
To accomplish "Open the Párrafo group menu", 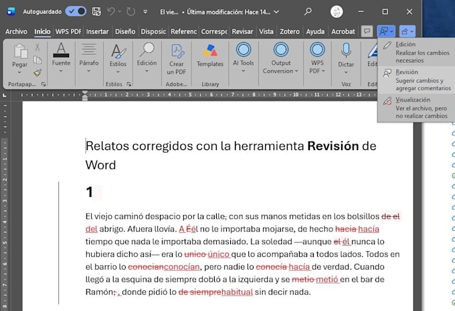I will [x=89, y=57].
